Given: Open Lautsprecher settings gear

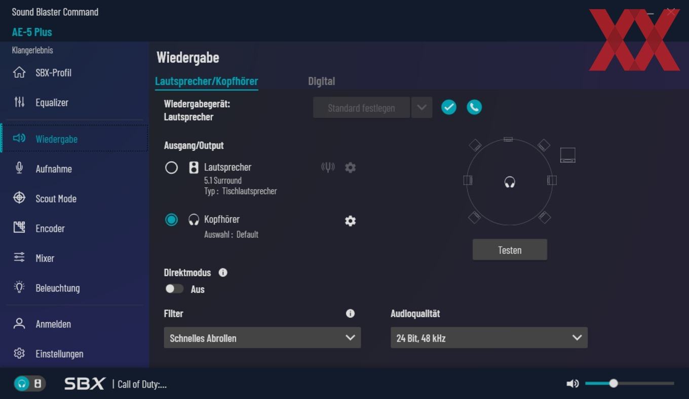Looking at the screenshot, I should [x=350, y=167].
